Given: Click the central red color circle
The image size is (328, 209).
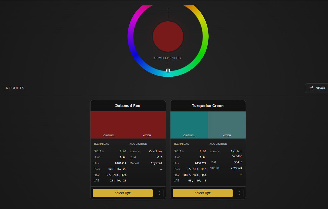Looking at the screenshot, I should [168, 36].
